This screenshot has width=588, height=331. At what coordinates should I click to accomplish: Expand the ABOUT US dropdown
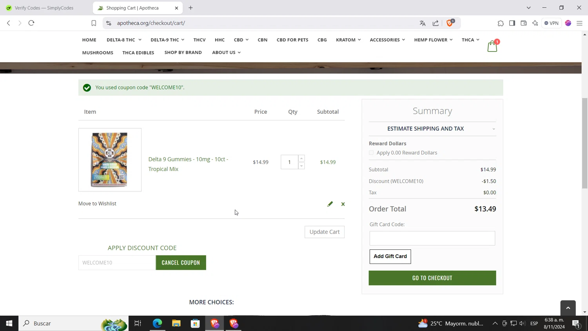(x=226, y=52)
